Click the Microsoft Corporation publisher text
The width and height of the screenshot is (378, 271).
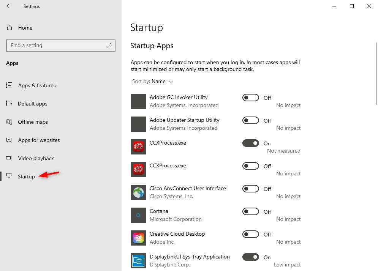point(176,219)
